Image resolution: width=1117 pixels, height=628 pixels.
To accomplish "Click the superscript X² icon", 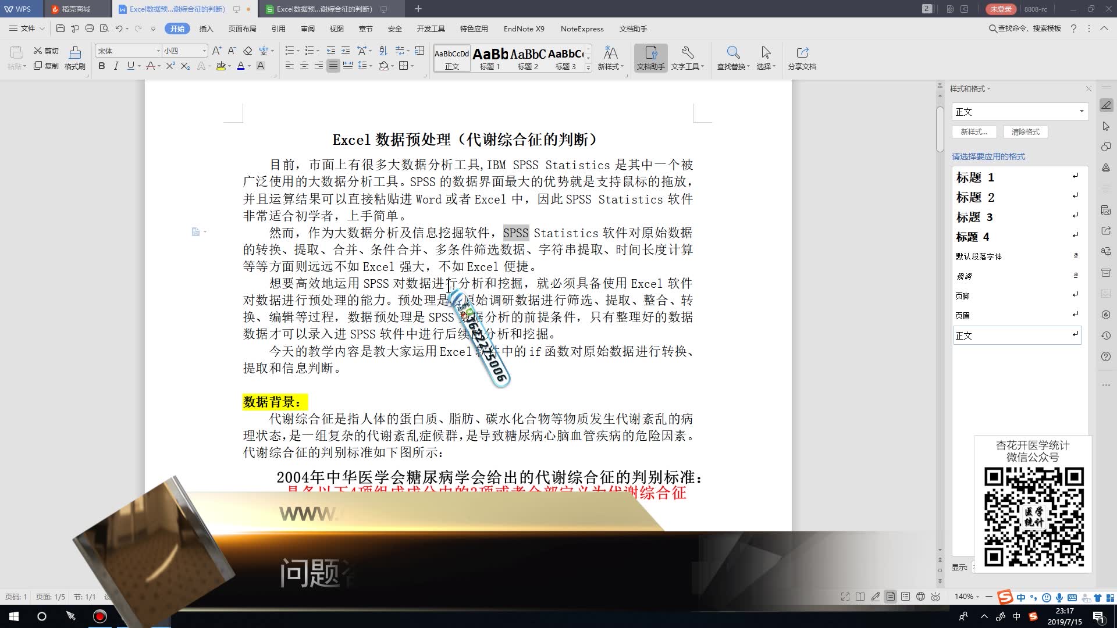I will point(170,66).
